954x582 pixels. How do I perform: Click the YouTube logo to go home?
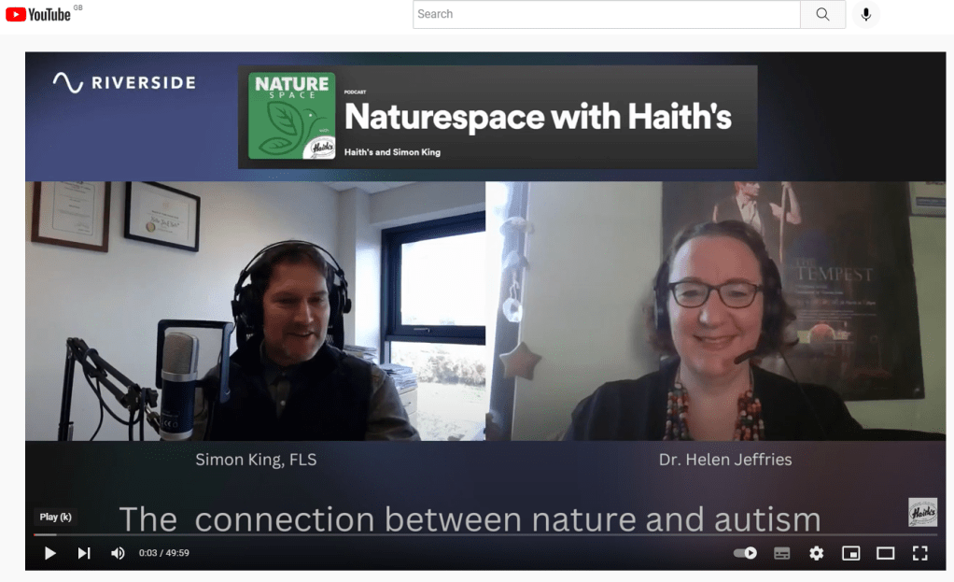coord(38,14)
